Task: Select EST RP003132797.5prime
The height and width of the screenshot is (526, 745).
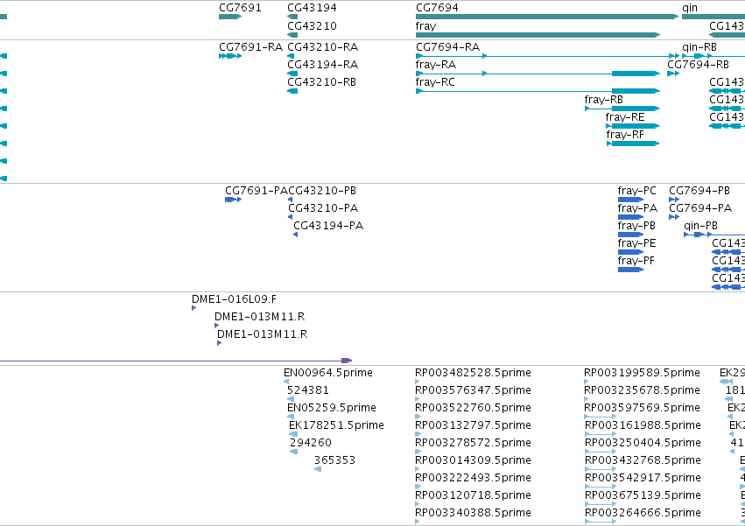Action: [x=418, y=434]
